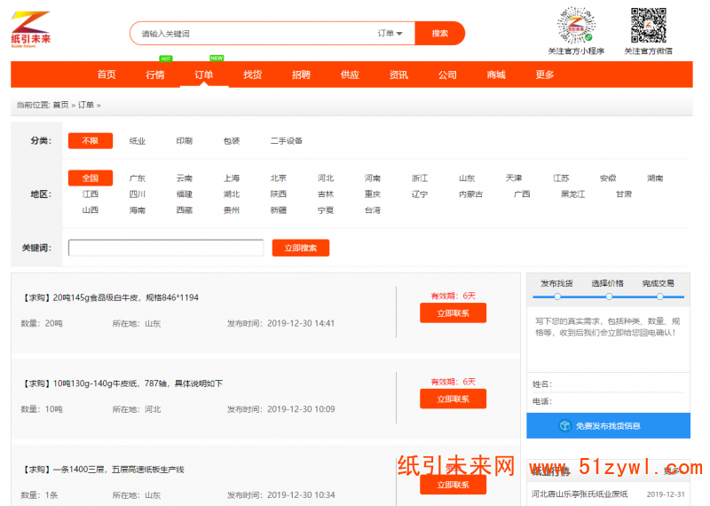Open the 订单 search type dropdown
Viewport: 710px width, 506px height.
390,34
